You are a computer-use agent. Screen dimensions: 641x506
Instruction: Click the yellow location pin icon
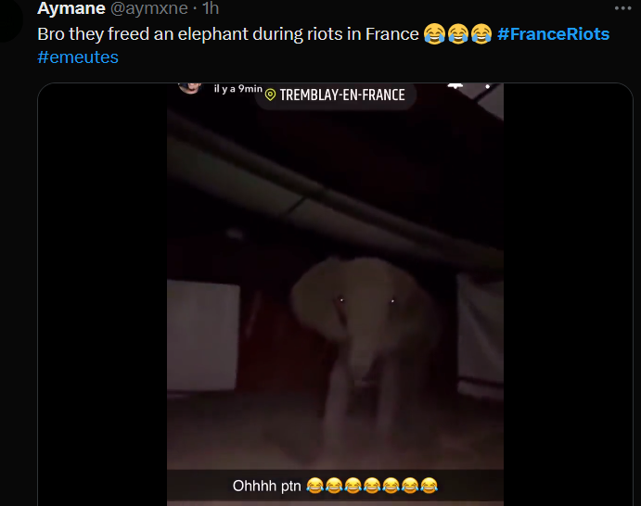(270, 95)
